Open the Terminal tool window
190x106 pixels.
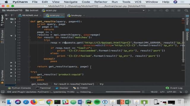(x=43, y=88)
